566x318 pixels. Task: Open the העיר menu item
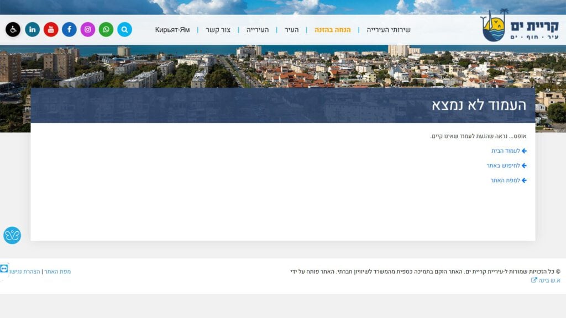pyautogui.click(x=291, y=30)
